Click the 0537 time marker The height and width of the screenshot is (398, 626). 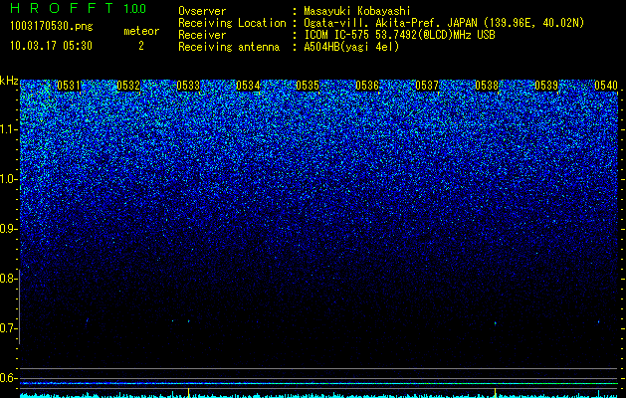click(427, 86)
